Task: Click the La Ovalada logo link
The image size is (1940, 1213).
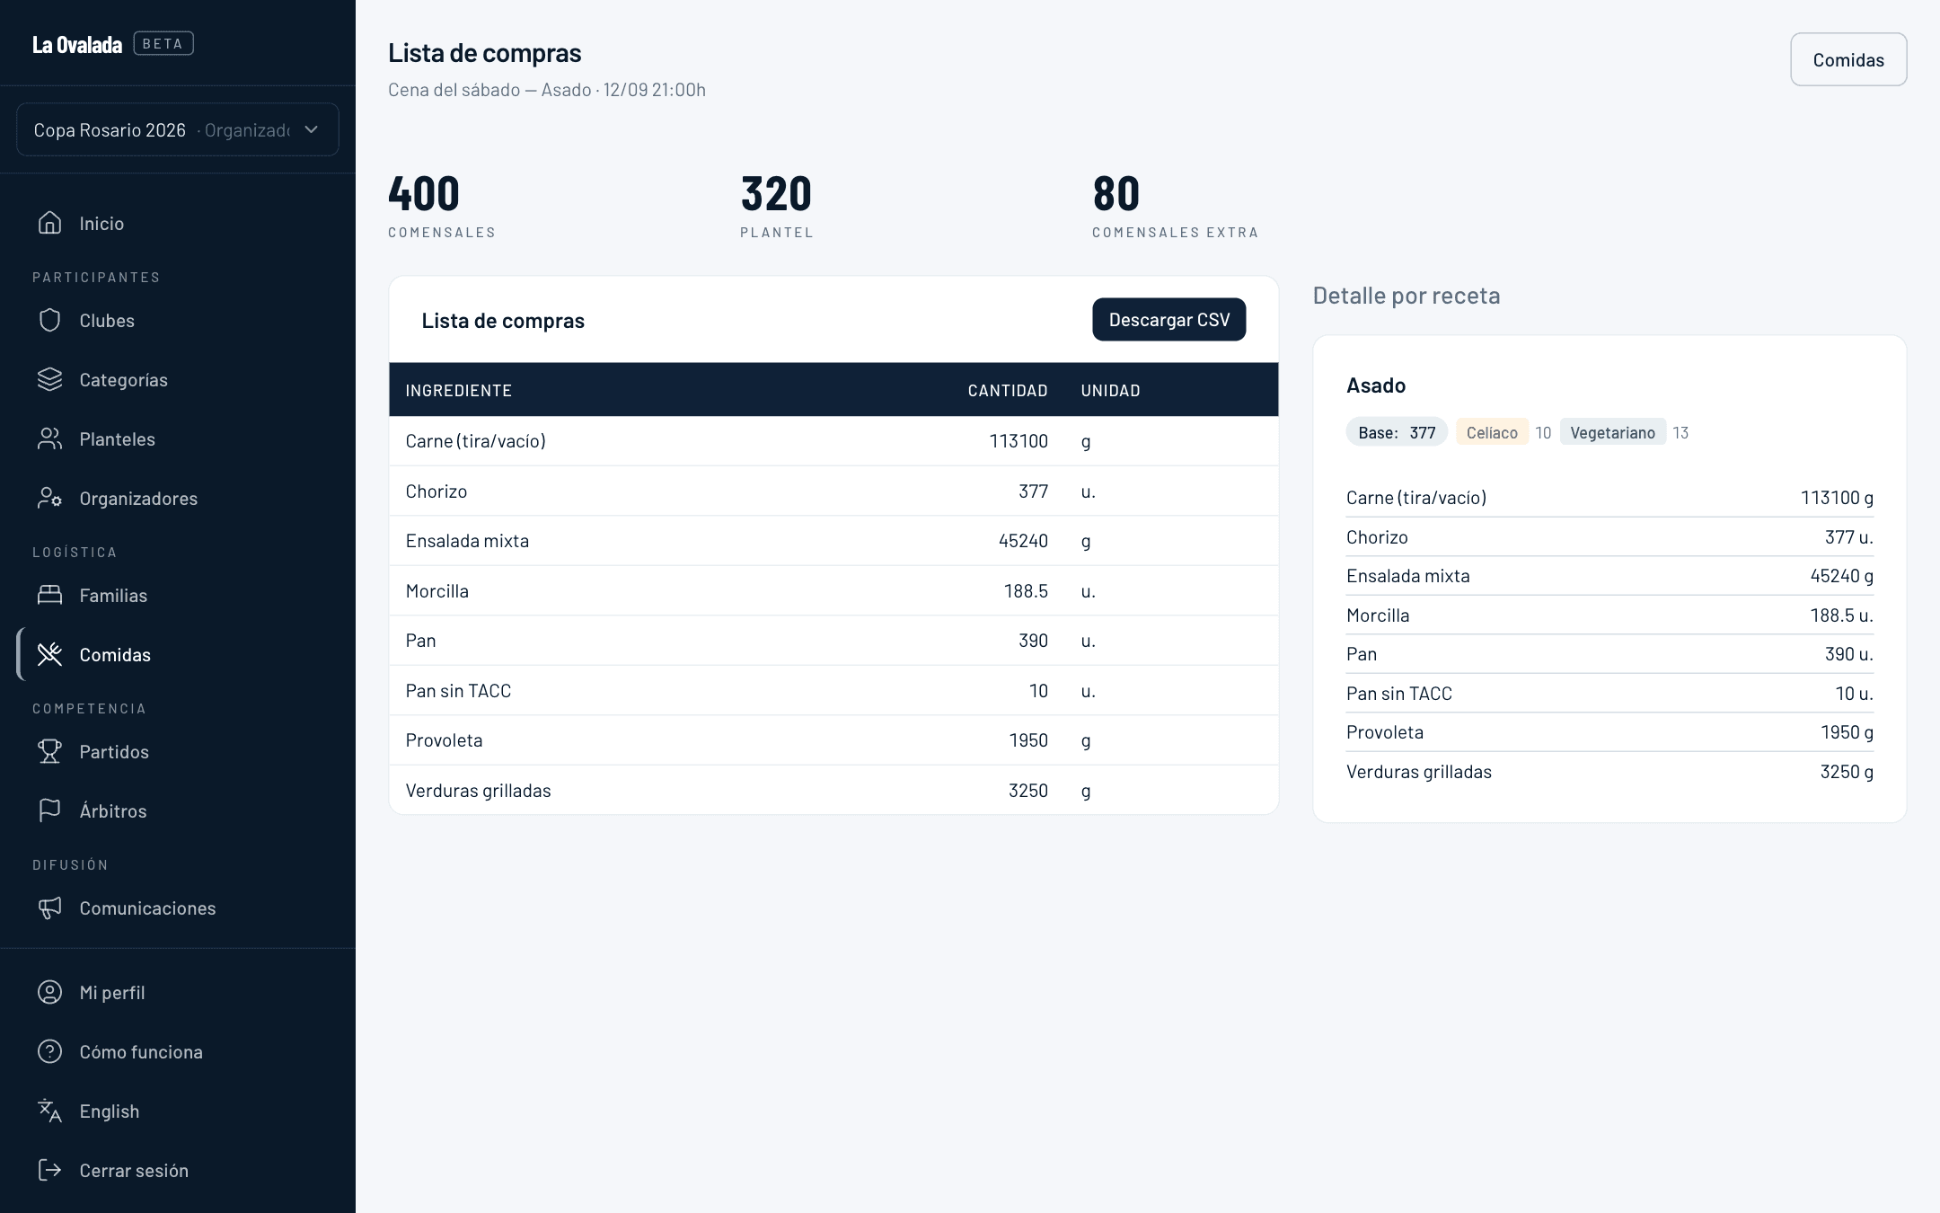Action: 77,44
